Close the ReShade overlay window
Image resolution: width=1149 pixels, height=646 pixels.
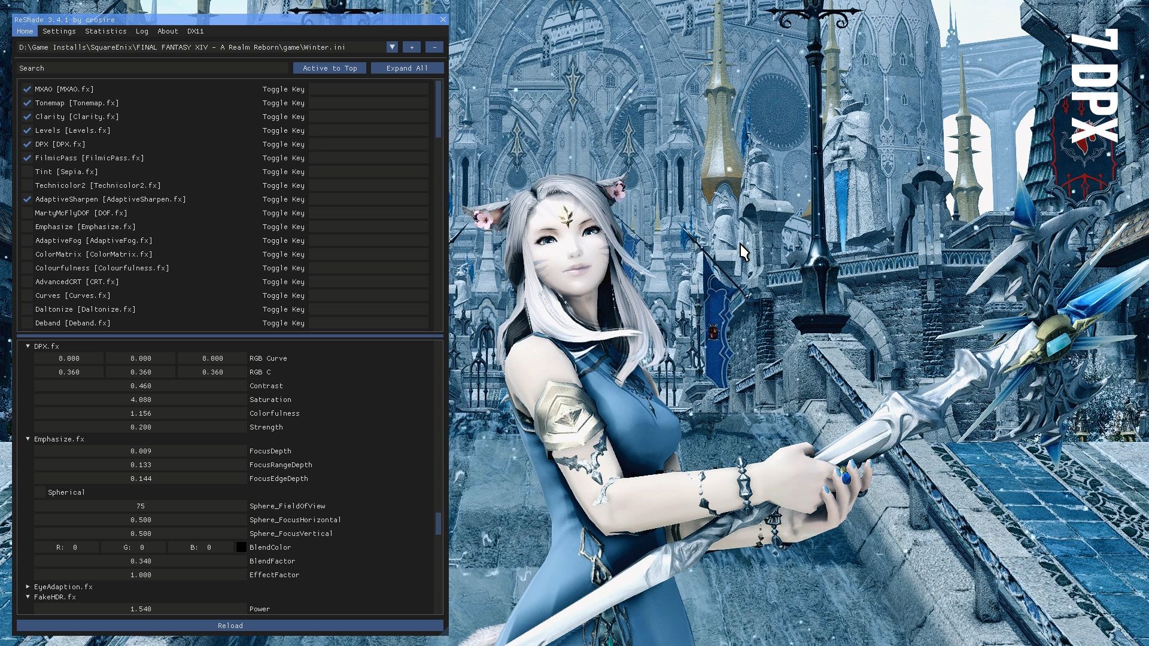click(x=443, y=19)
